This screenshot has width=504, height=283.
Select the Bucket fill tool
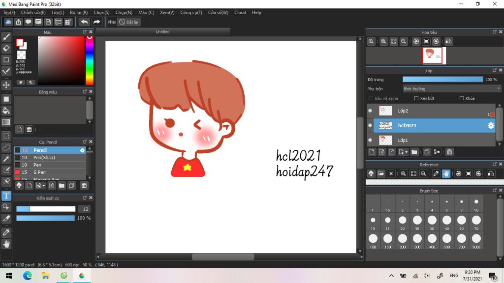(6, 111)
